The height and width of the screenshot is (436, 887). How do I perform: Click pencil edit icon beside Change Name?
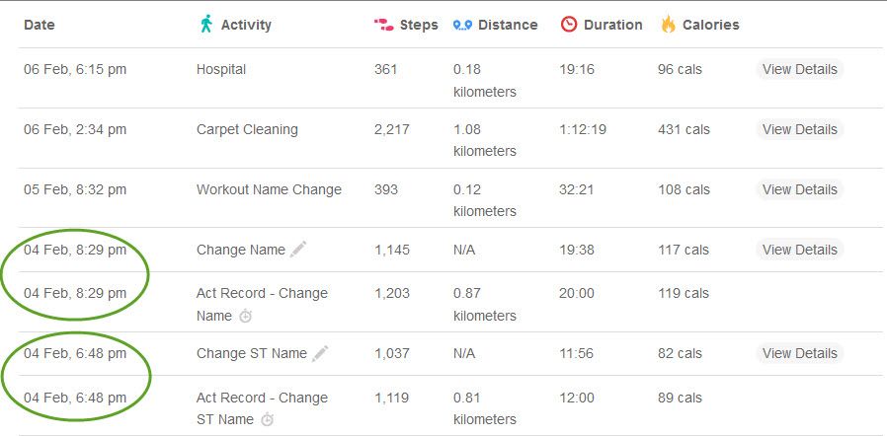298,249
